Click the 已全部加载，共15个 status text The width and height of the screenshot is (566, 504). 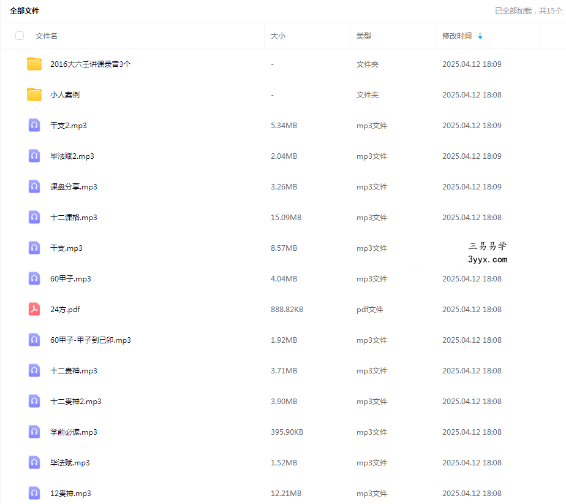529,11
